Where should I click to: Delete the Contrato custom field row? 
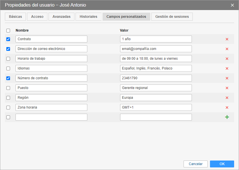(x=227, y=39)
